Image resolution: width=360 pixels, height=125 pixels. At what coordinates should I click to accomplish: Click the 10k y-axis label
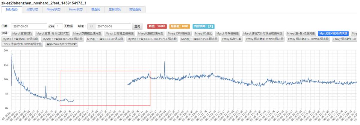6,79
